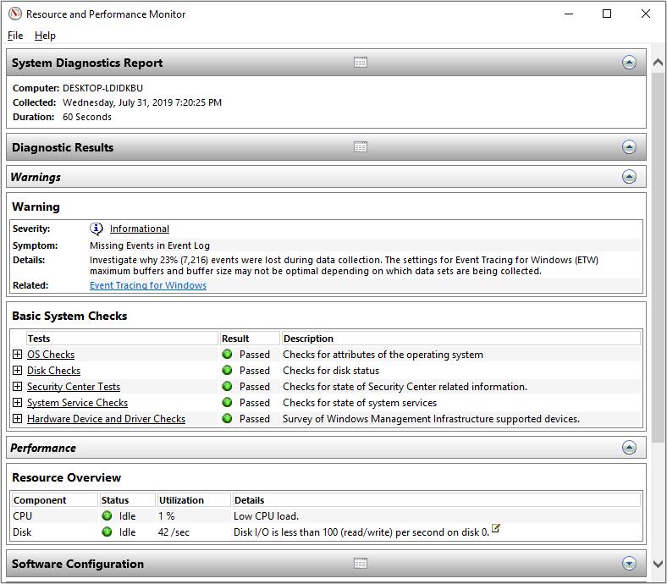Click the Software Configuration table icon

361,564
